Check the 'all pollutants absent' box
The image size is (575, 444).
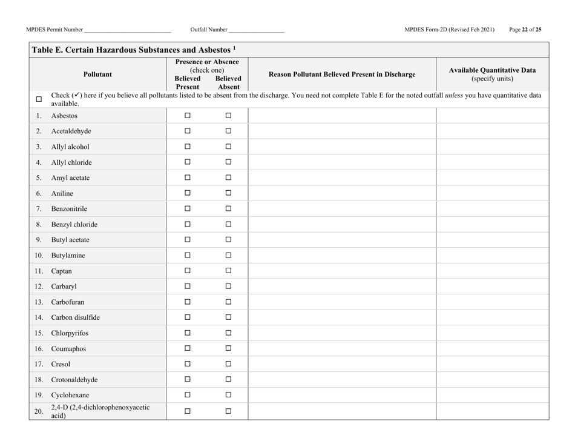coord(39,99)
